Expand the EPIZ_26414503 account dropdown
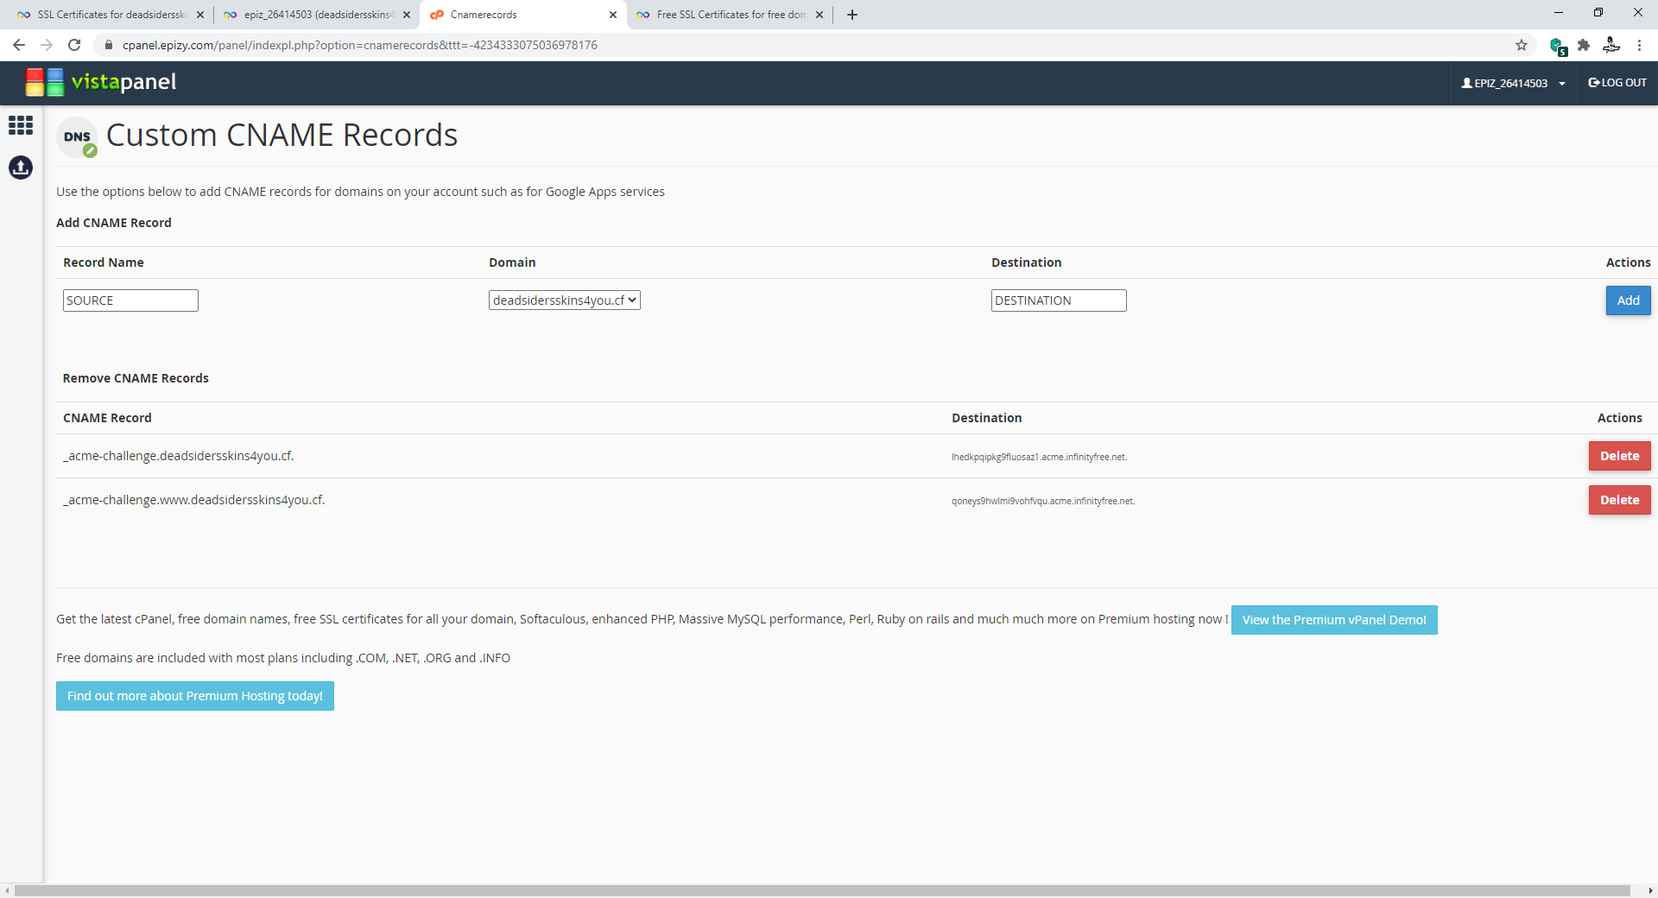Screen dimensions: 1658x898 pos(1513,83)
